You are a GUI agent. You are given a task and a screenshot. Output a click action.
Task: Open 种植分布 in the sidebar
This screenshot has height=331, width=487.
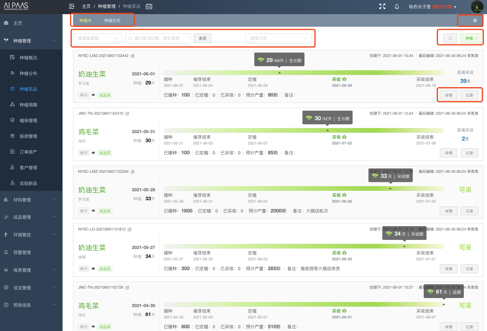point(31,73)
